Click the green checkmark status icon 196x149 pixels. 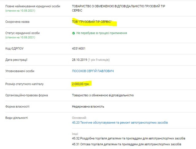point(73,33)
